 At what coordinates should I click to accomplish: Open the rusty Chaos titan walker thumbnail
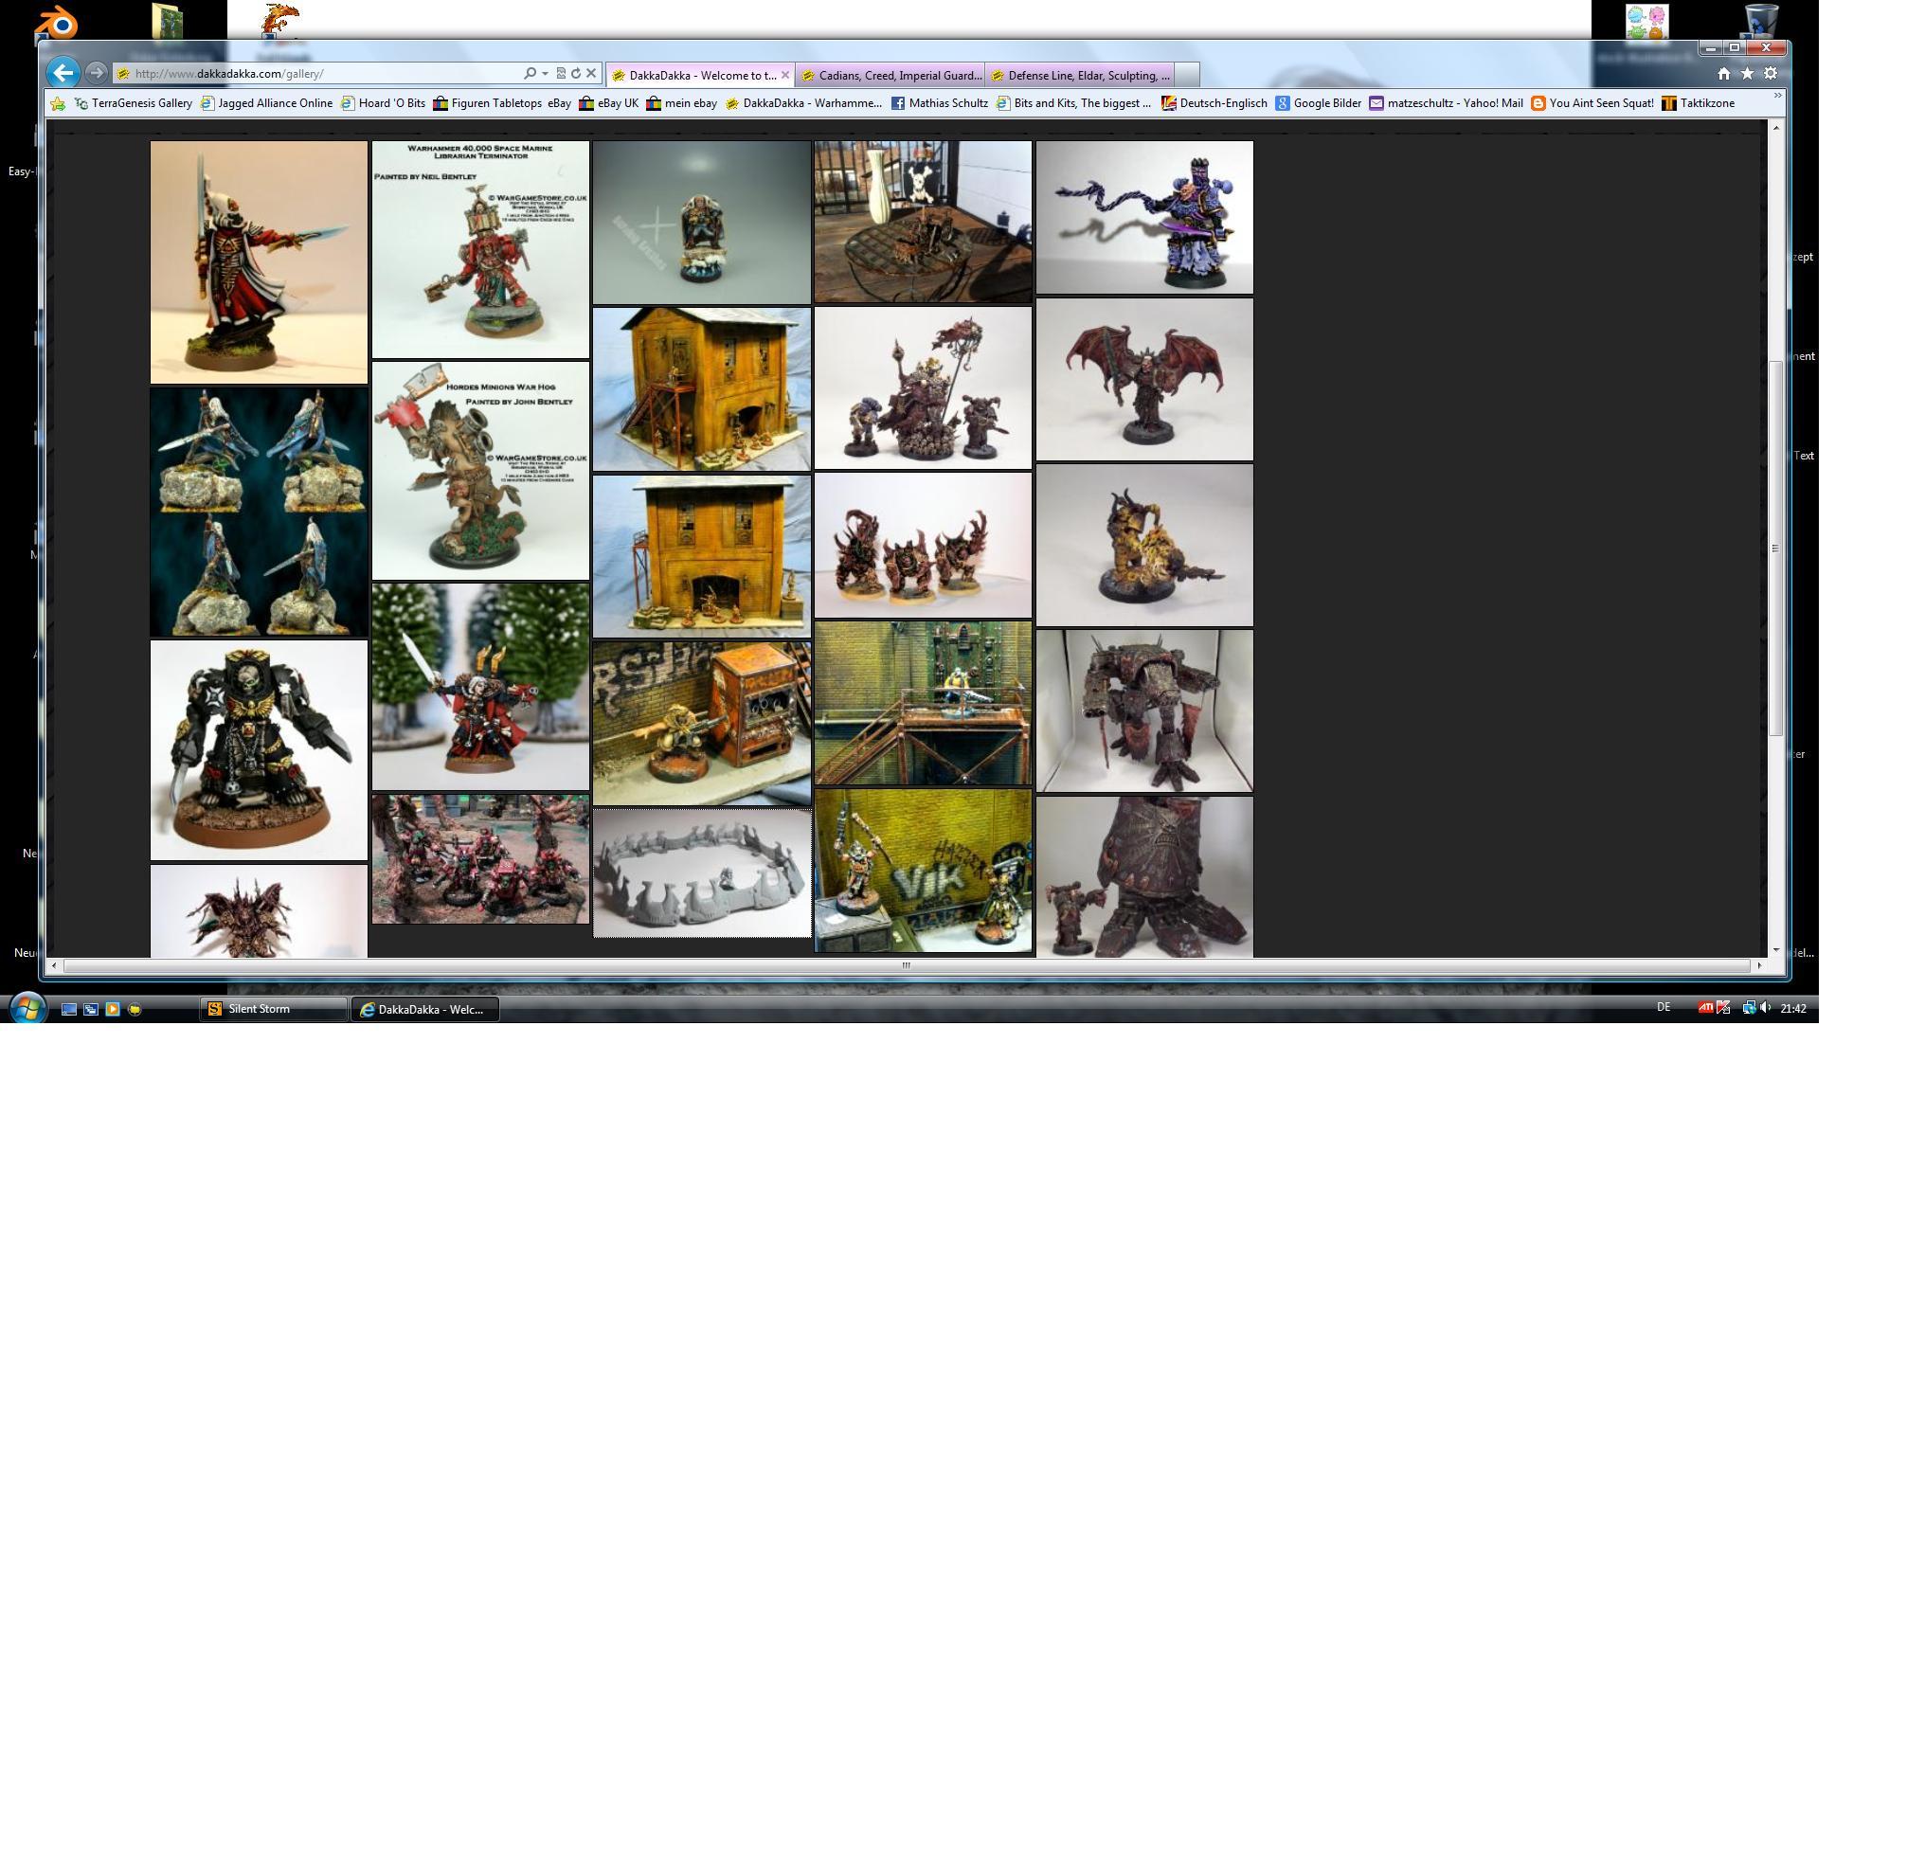[1144, 711]
